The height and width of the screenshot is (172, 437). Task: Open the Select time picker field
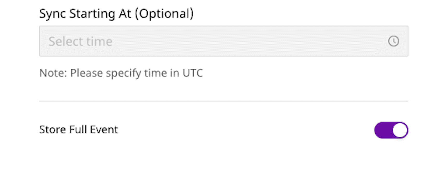pyautogui.click(x=223, y=41)
